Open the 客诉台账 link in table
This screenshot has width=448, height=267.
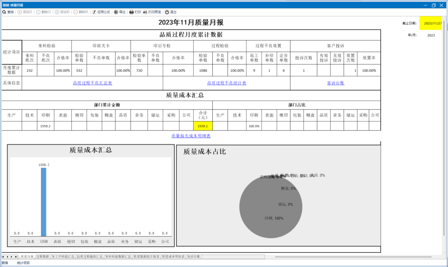(336, 83)
